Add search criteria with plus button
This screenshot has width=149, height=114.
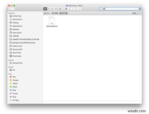pos(139,13)
